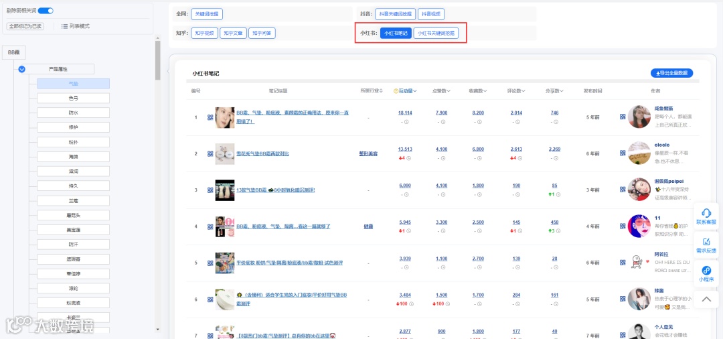Sort by 评论数 column
The height and width of the screenshot is (339, 723).
(516, 91)
